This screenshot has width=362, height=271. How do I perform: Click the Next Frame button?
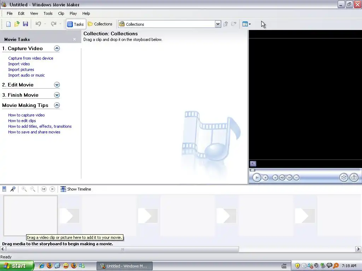(x=289, y=178)
